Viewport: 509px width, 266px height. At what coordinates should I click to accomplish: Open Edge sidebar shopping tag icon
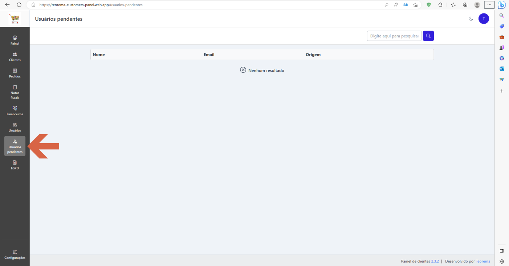click(x=502, y=26)
